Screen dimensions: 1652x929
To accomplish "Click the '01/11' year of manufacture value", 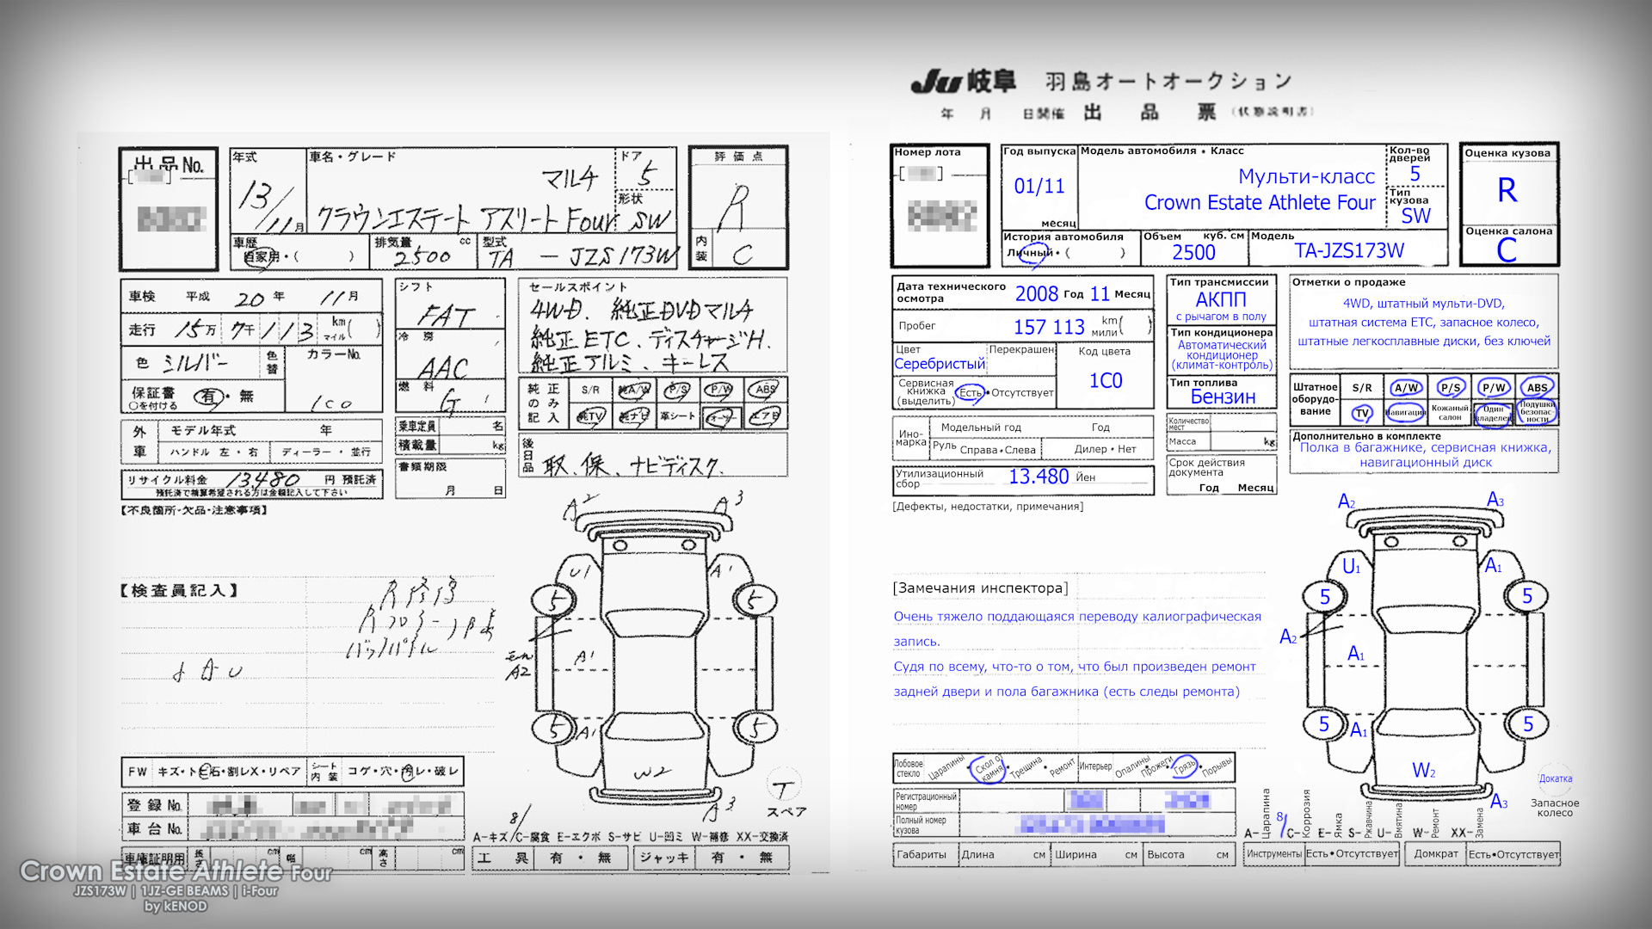I will tap(1039, 186).
